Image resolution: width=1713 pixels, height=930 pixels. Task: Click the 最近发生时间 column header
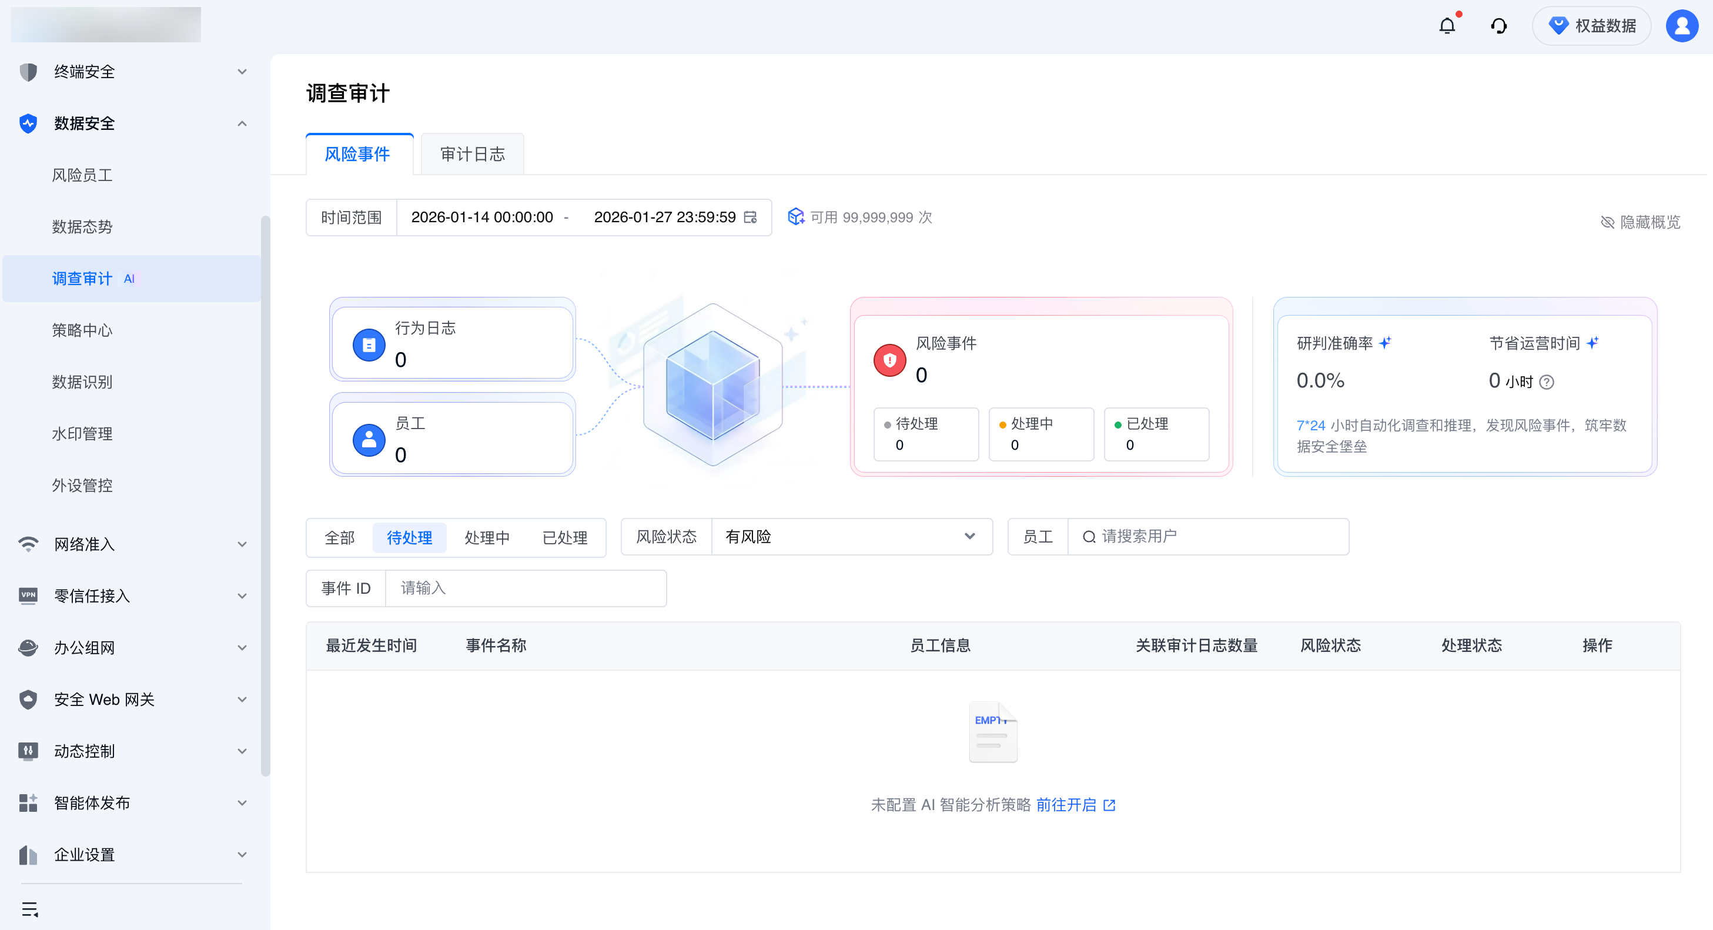(x=371, y=645)
